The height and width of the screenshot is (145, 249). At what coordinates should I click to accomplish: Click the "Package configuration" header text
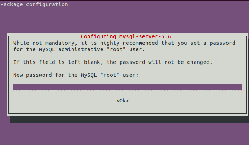click(x=34, y=4)
